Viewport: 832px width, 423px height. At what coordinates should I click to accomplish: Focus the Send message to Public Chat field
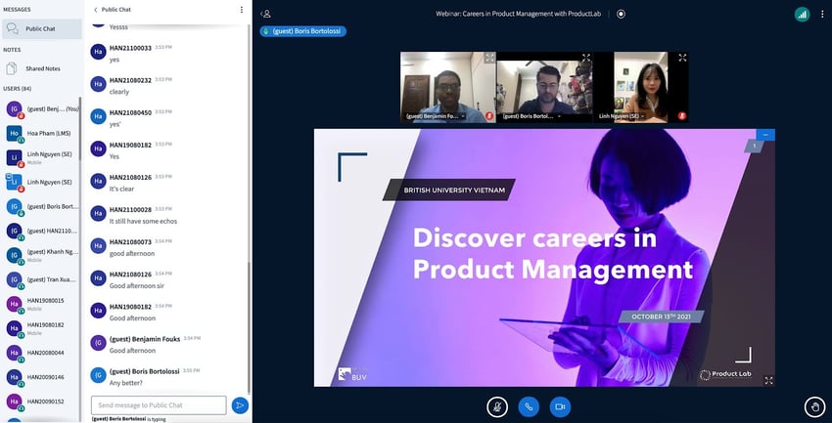coord(159,405)
